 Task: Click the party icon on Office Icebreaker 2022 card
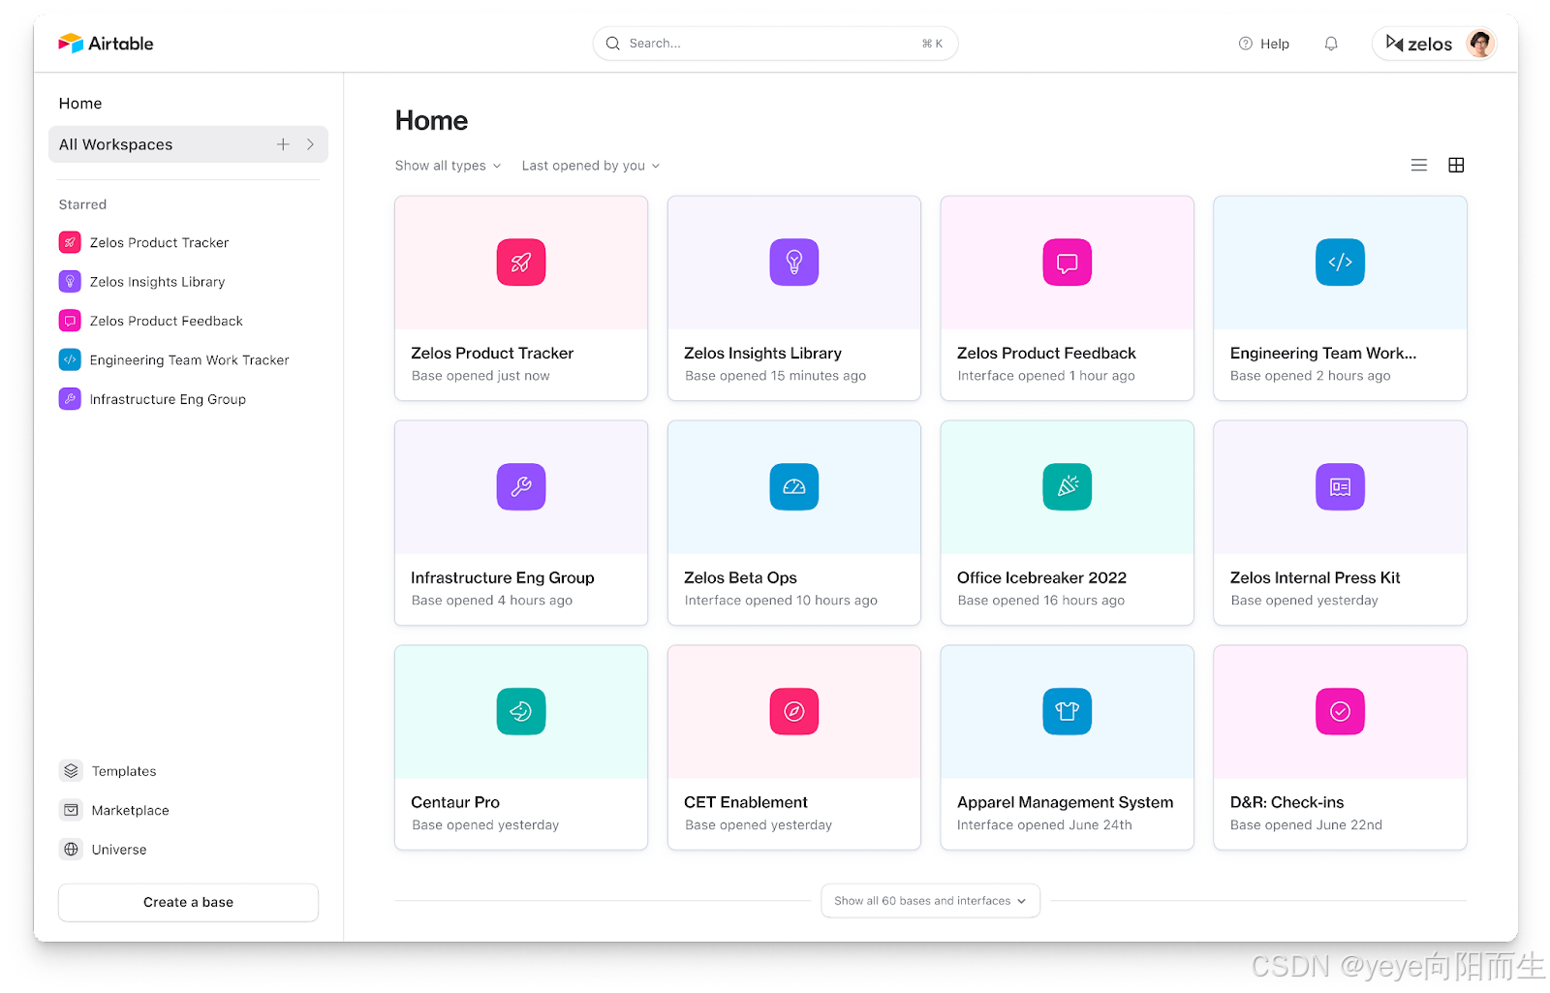(1068, 487)
